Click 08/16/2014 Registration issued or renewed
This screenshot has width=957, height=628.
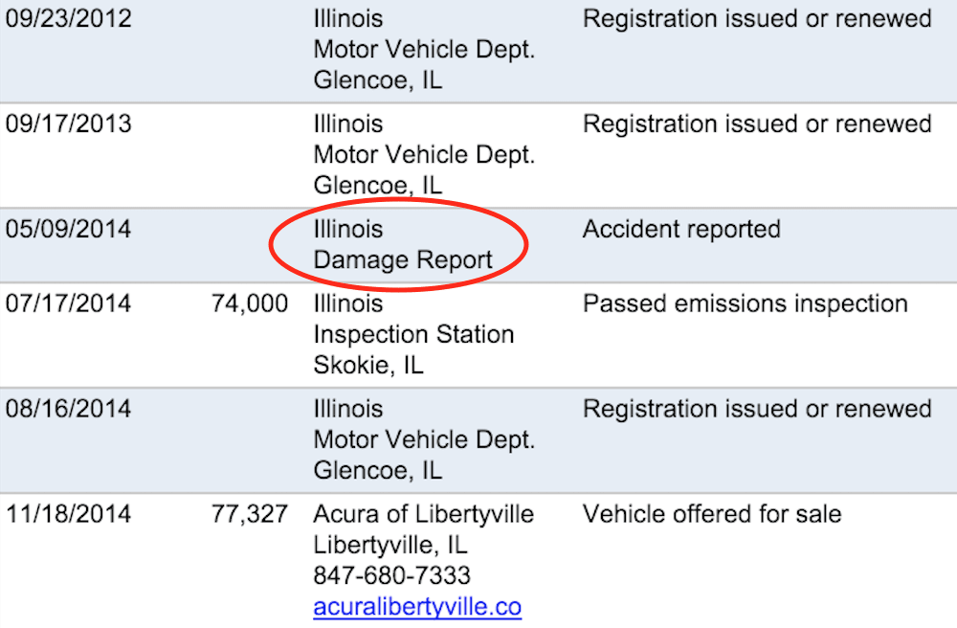(757, 409)
